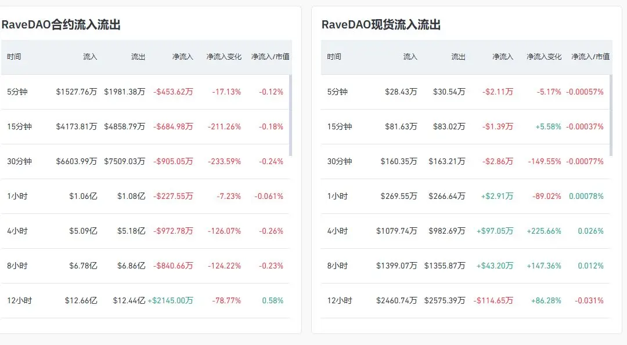Click the 合约 table vertical scrollbar
The width and height of the screenshot is (627, 345).
(x=291, y=115)
